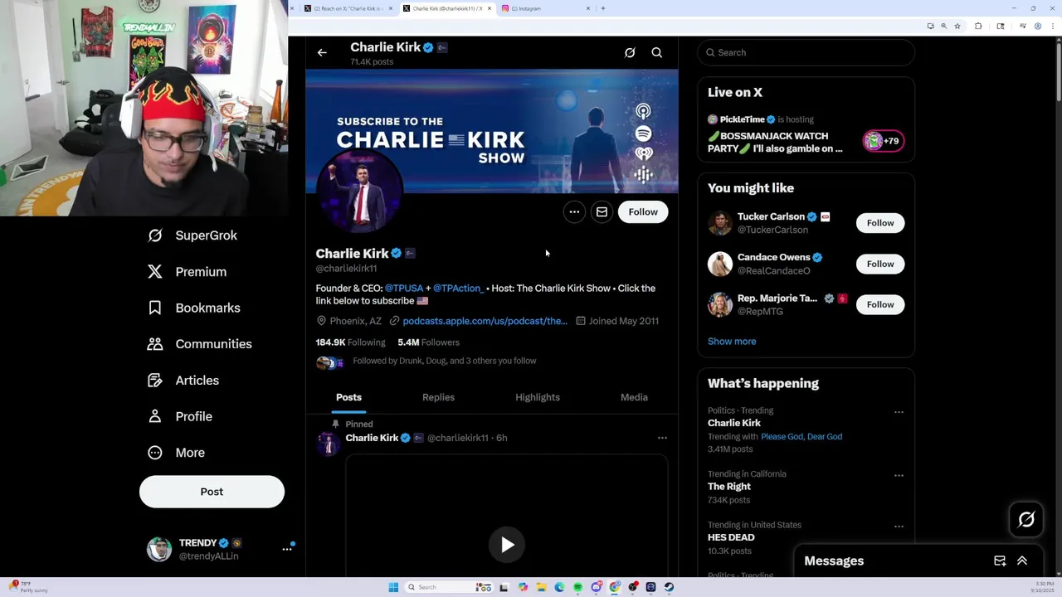Screen dimensions: 1062x597
Task: Click the search magnifier in profile header
Action: [x=656, y=52]
